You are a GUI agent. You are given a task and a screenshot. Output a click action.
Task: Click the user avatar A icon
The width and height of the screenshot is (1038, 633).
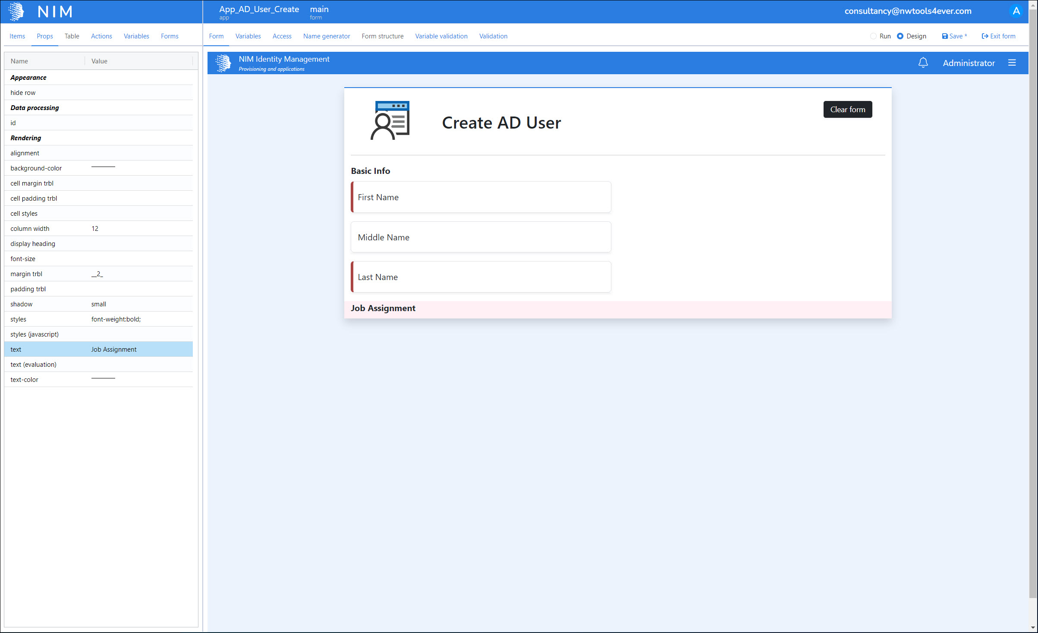1016,11
